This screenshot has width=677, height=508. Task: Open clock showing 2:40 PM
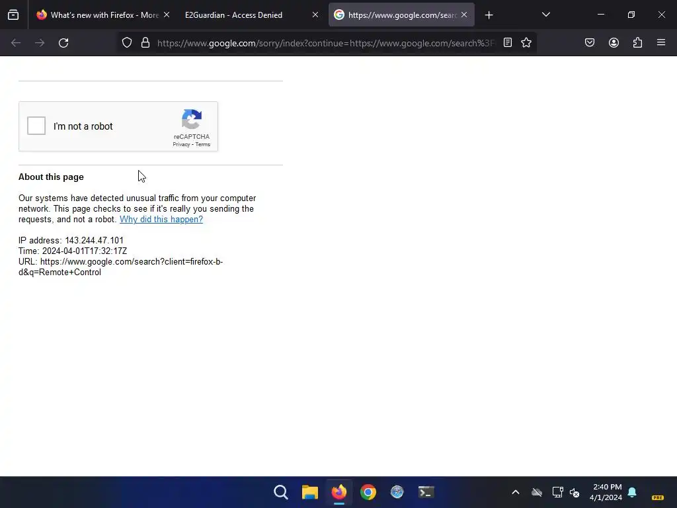(606, 492)
